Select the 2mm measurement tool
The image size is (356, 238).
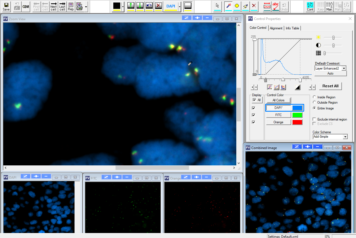(267, 7)
